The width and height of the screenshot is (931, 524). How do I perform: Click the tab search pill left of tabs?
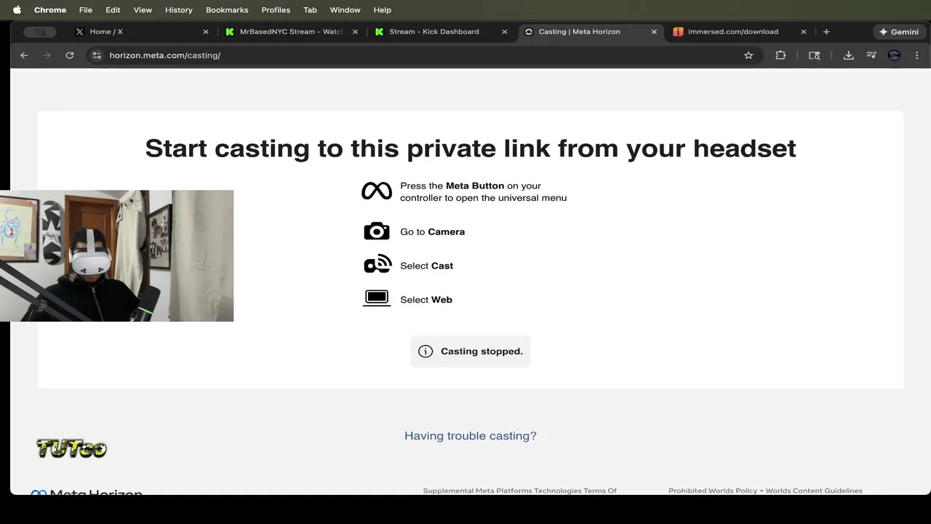point(39,32)
